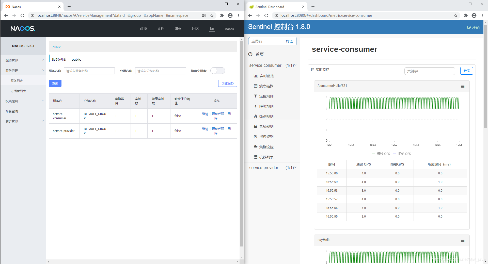The image size is (488, 264).
Task: Open 文档 in Nacos top navigation
Action: pyautogui.click(x=161, y=29)
